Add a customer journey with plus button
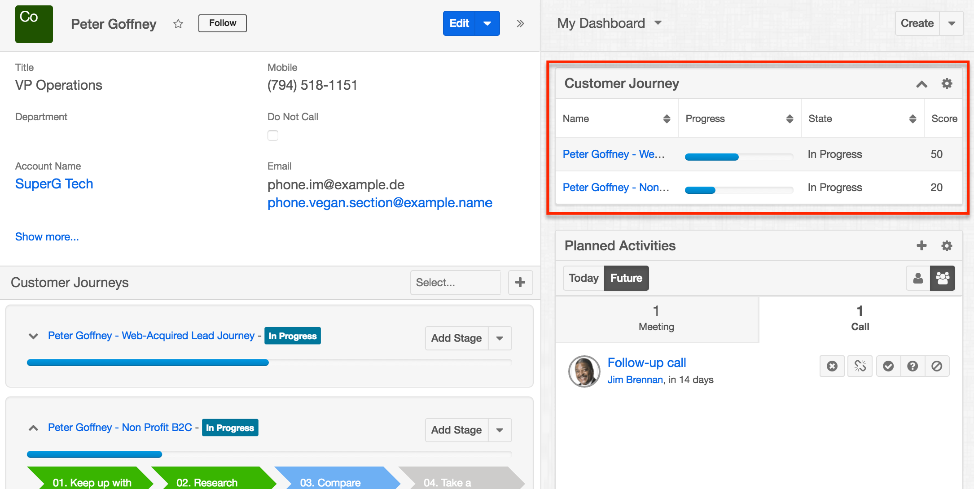The width and height of the screenshot is (974, 489). coord(520,282)
